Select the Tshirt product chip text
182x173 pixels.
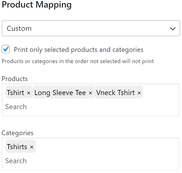click(x=15, y=93)
